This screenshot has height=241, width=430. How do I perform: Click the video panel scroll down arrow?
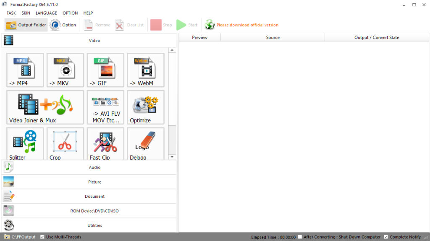172,157
